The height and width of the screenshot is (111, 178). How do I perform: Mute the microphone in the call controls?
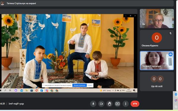point(93,104)
